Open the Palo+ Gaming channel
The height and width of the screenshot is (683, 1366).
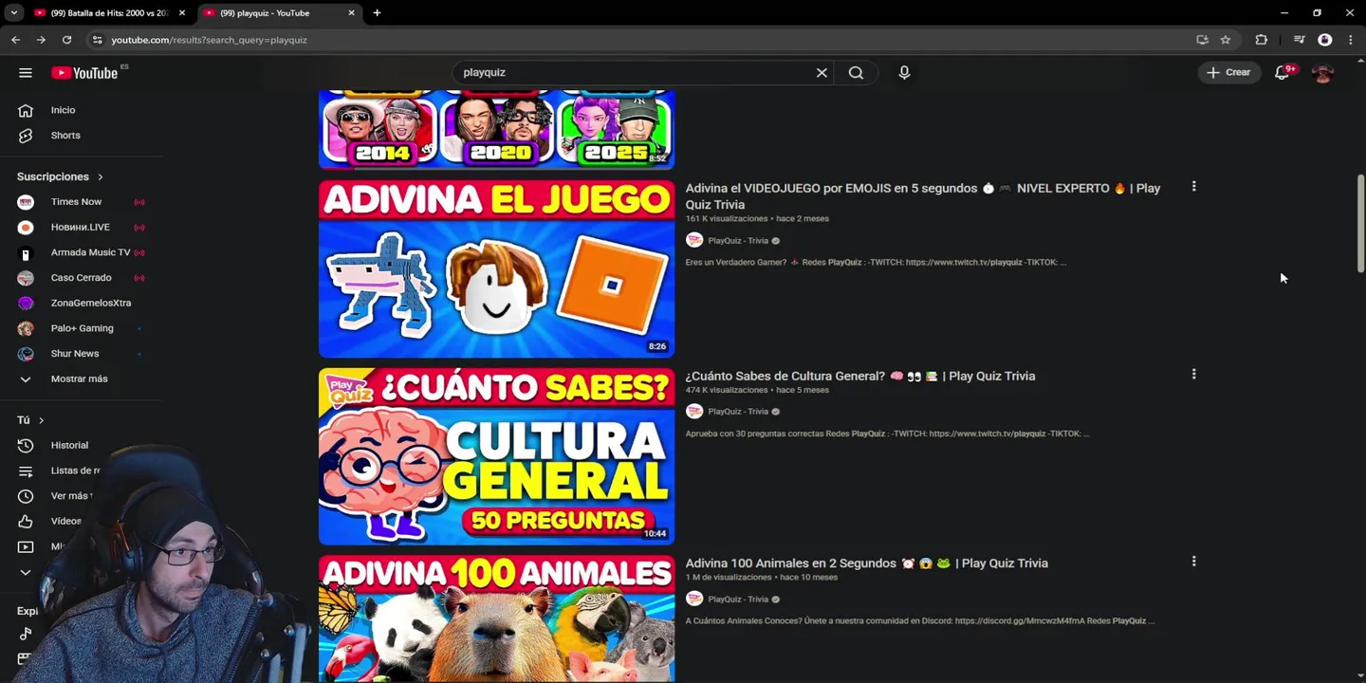(x=83, y=328)
